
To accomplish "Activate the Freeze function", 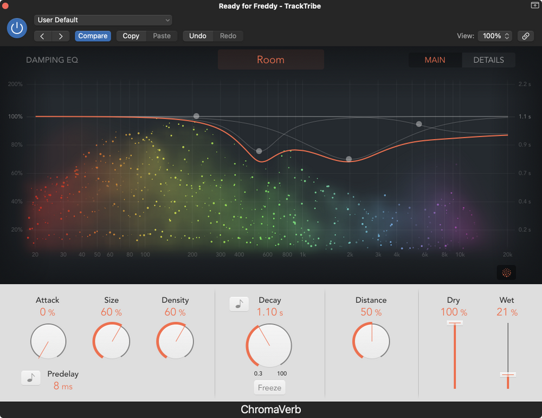I will 269,387.
